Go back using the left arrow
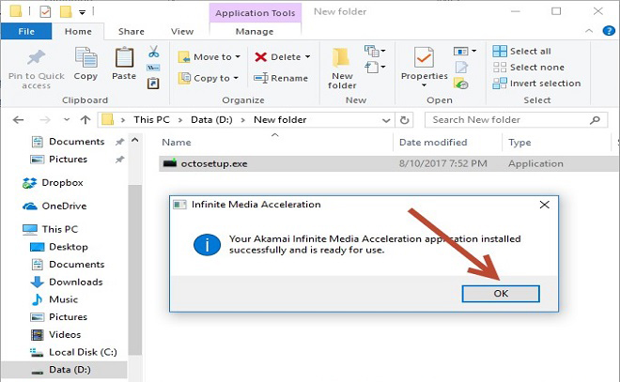Screen dimensions: 620x382 pos(18,120)
